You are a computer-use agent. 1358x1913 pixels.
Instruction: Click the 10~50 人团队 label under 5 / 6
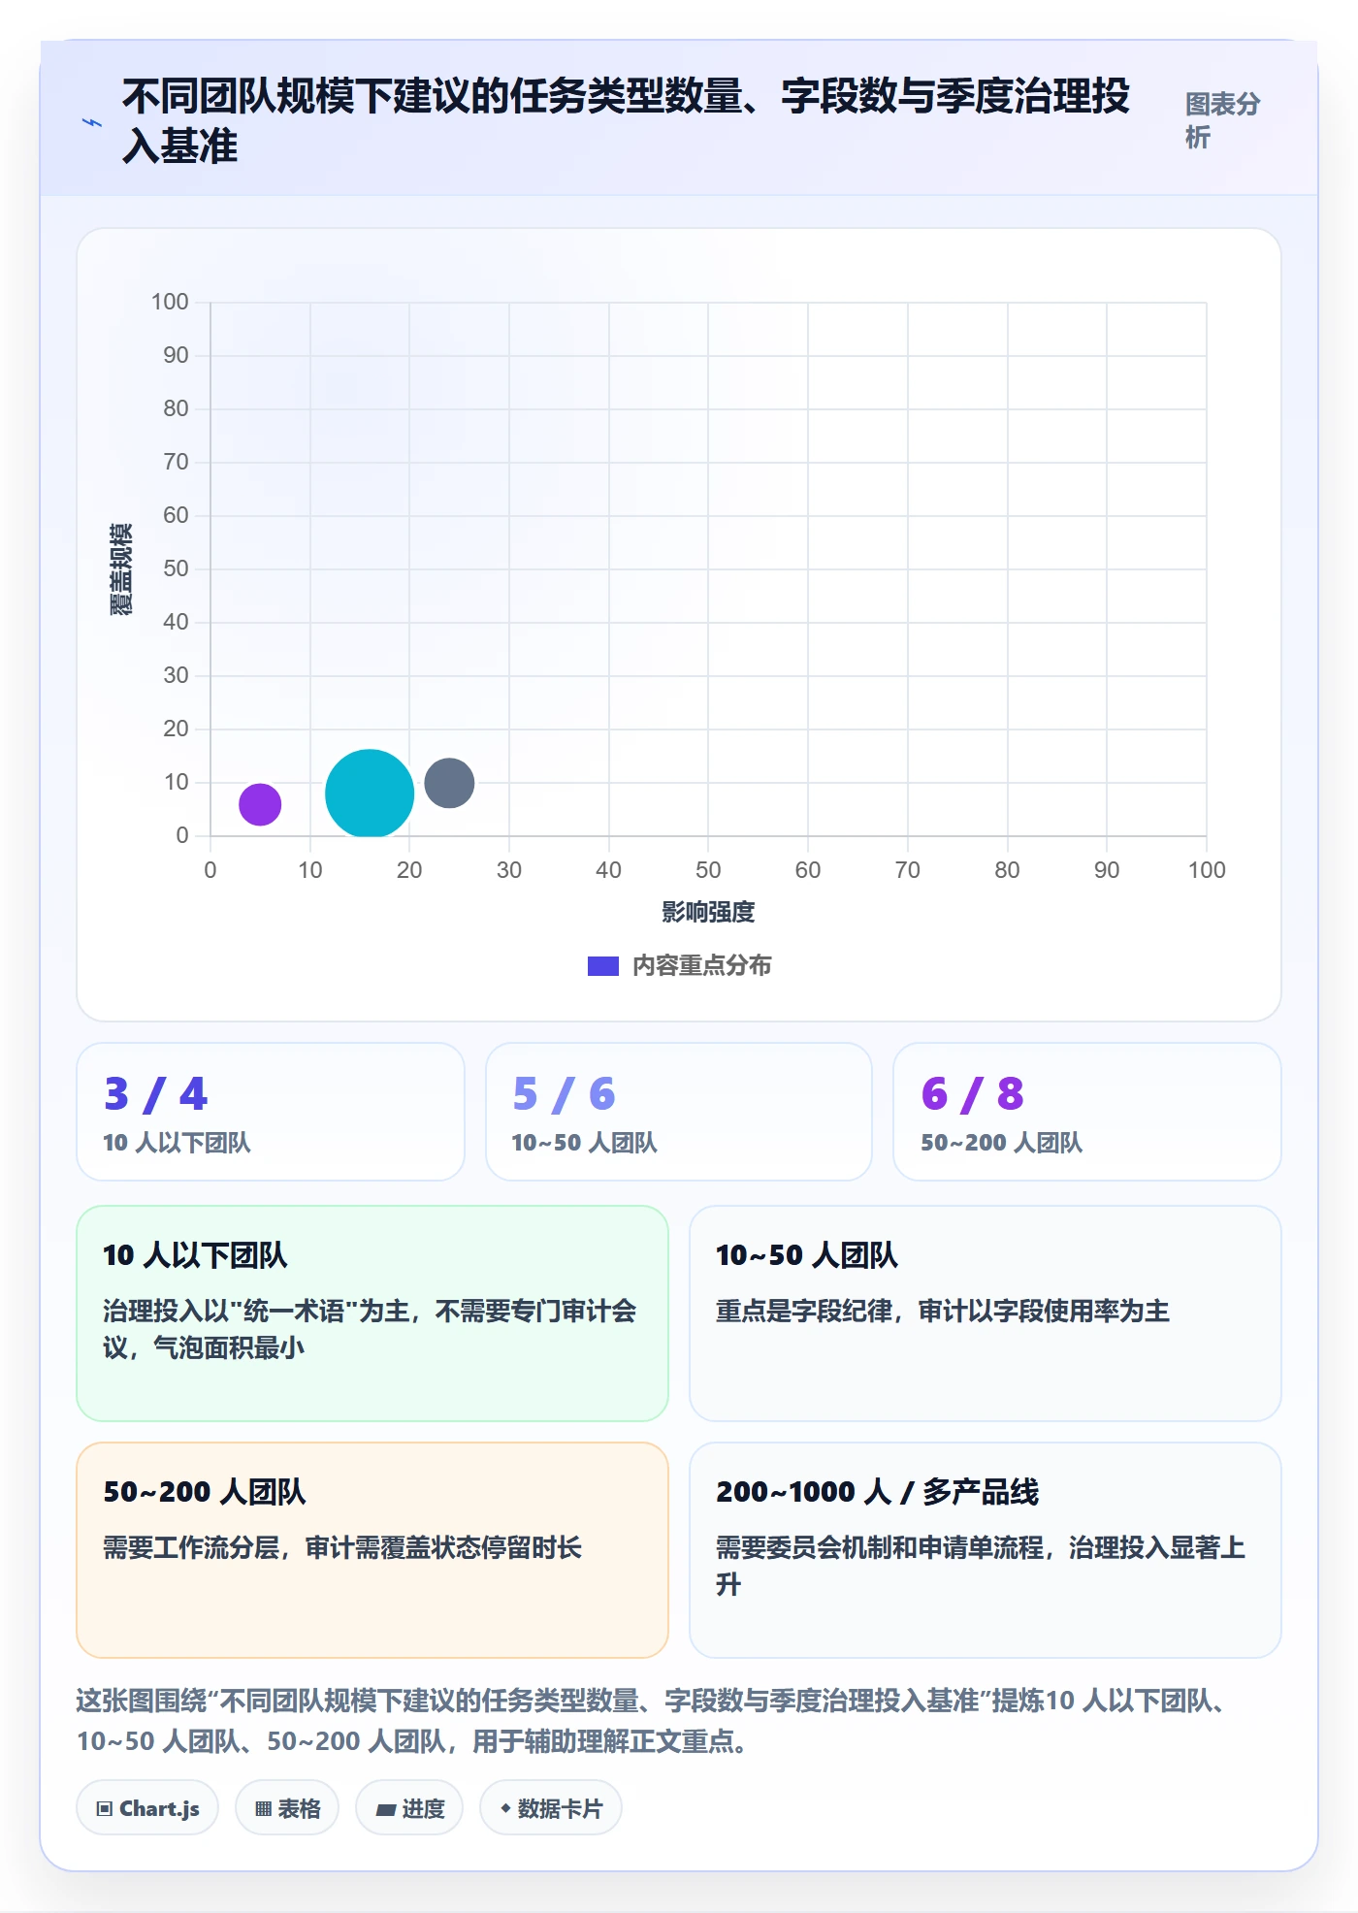[x=585, y=1143]
